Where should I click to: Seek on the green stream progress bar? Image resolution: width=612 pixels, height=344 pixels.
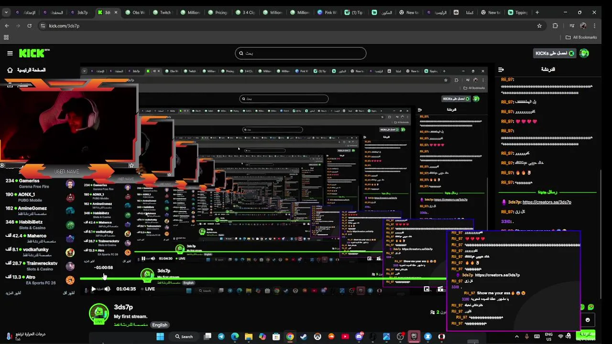(x=263, y=279)
